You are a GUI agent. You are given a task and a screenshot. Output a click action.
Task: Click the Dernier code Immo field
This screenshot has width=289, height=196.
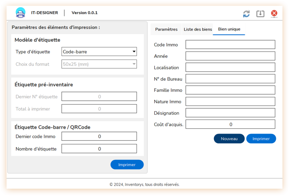tap(99, 136)
